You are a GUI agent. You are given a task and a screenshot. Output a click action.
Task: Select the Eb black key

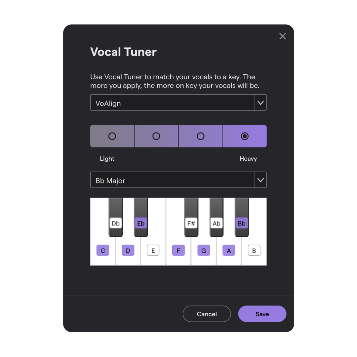pos(141,223)
